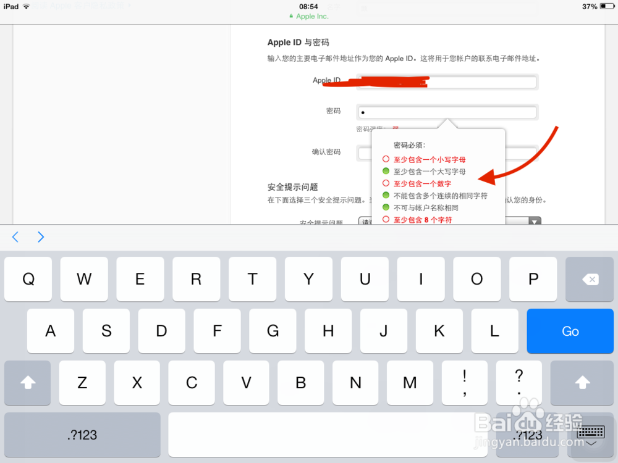Image resolution: width=618 pixels, height=463 pixels.
Task: Tap the V key
Action: (246, 382)
